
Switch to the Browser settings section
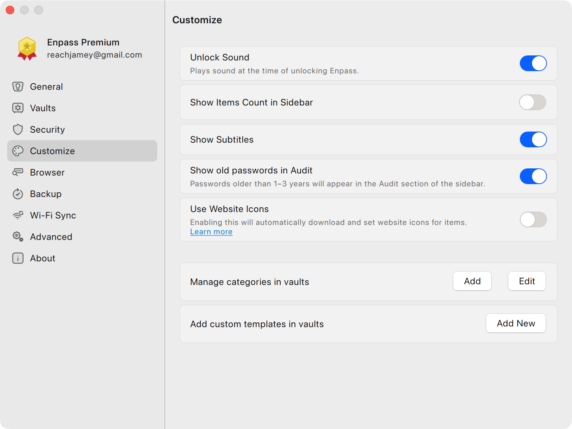[x=82, y=172]
